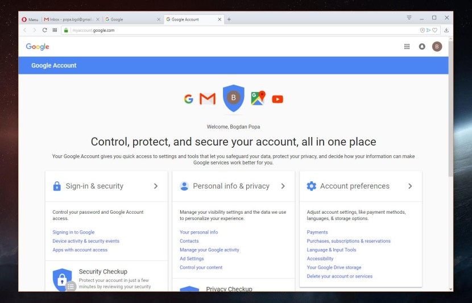Switch to the Gmail Inbox tab
The height and width of the screenshot is (303, 472).
point(71,19)
